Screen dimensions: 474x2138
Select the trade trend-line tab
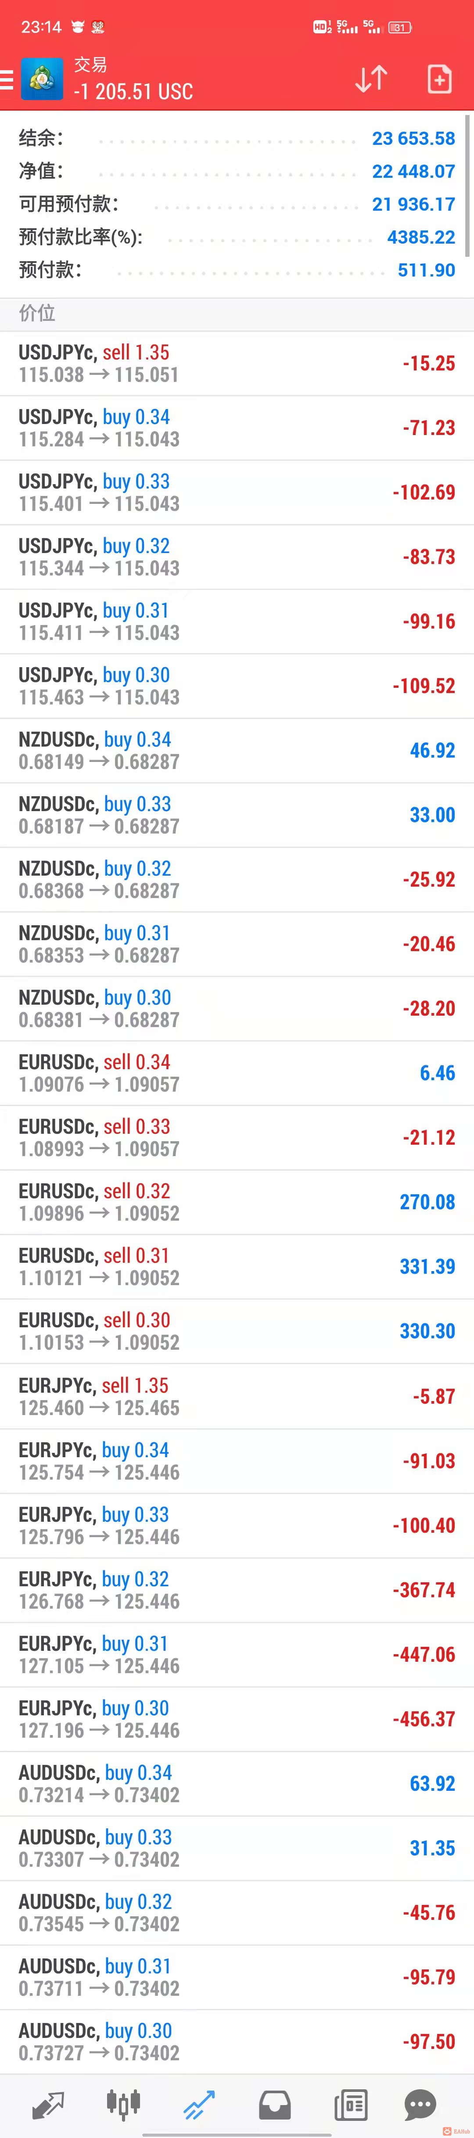[199, 2105]
